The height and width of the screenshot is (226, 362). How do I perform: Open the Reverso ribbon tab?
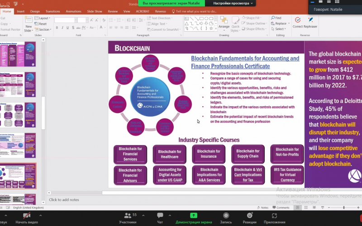pyautogui.click(x=161, y=11)
